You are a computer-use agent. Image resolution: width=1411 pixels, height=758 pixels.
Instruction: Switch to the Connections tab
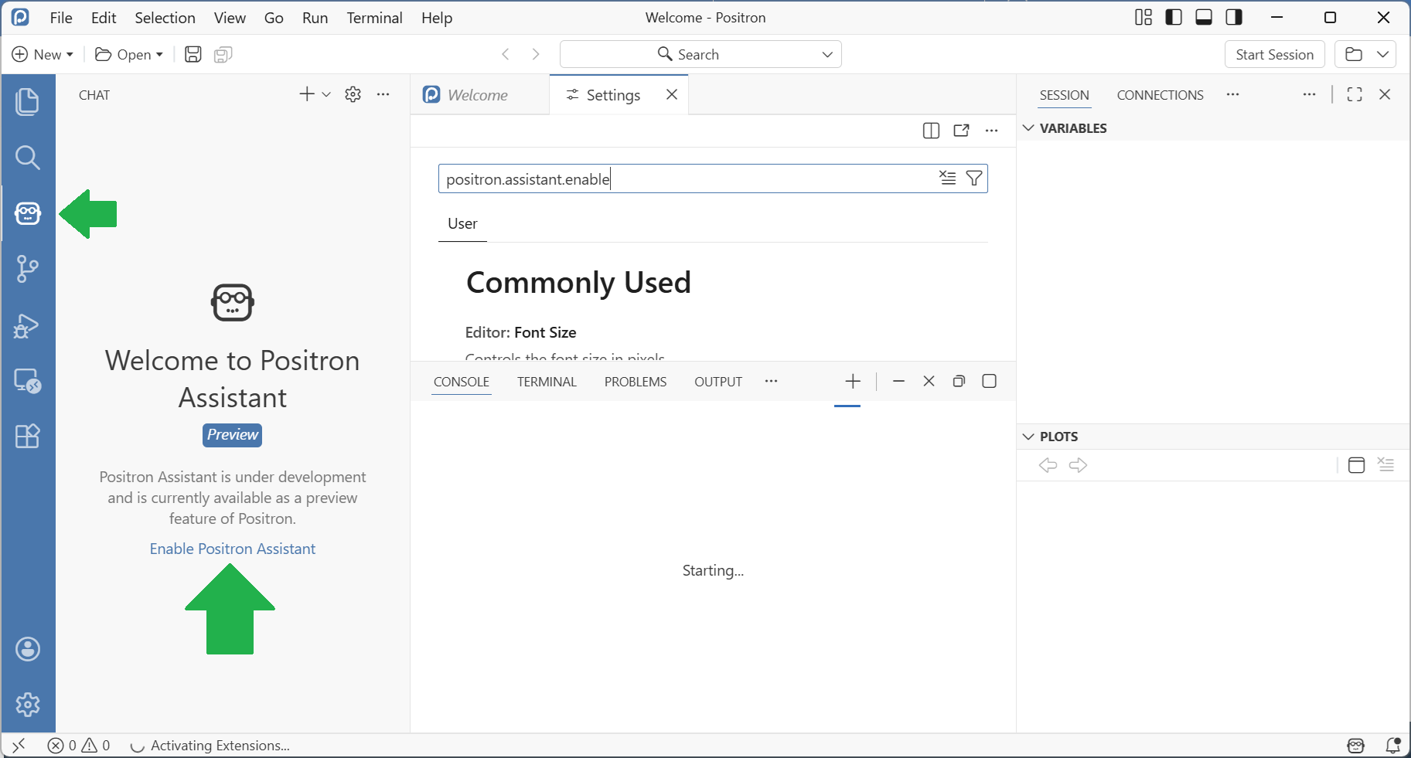1160,95
